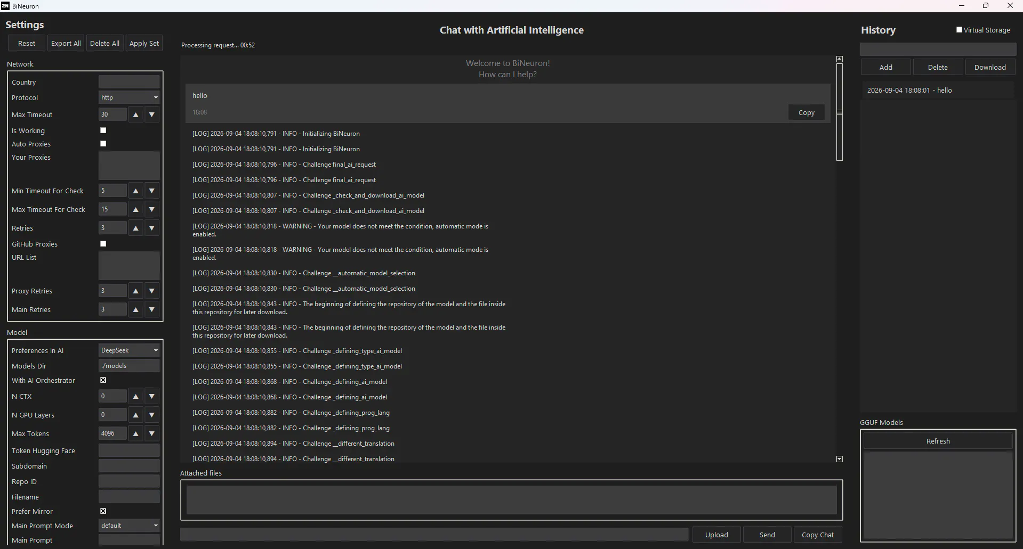The height and width of the screenshot is (549, 1023).
Task: Focus the Filename field
Action: tap(129, 497)
